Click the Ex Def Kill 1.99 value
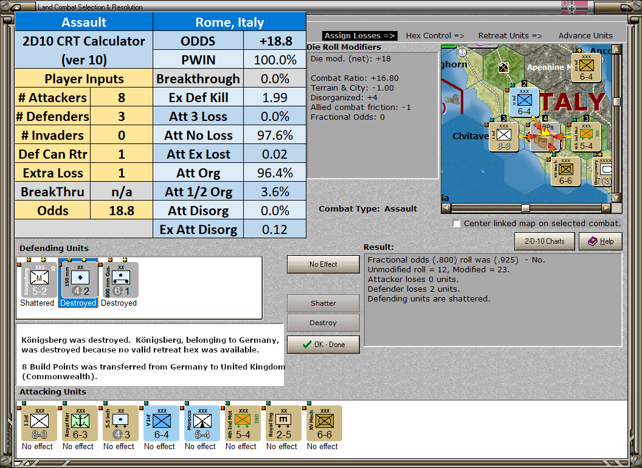Screen dimensions: 642x468 coord(275,97)
